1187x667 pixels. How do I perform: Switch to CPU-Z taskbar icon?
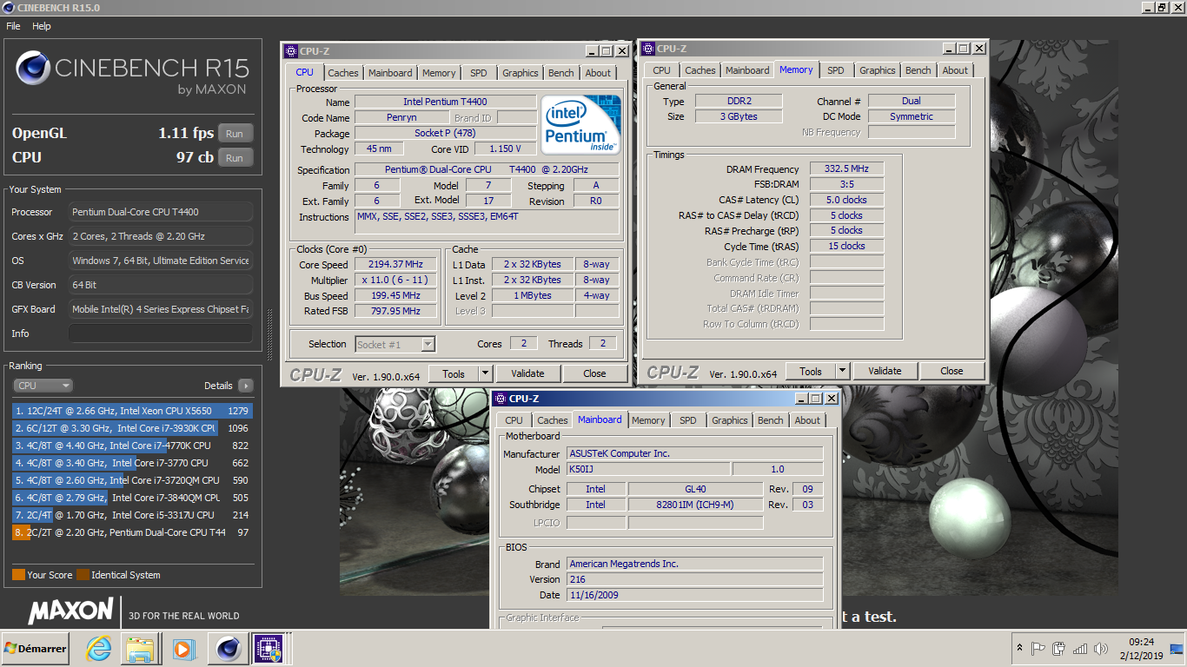[x=269, y=648]
